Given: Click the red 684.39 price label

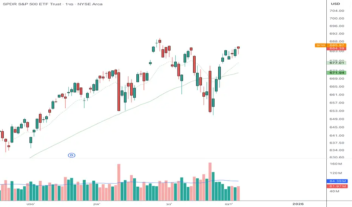Looking at the screenshot, I should [x=336, y=49].
